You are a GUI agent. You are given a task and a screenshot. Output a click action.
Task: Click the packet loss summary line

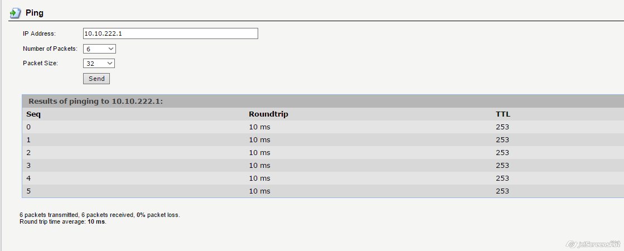[x=100, y=215]
